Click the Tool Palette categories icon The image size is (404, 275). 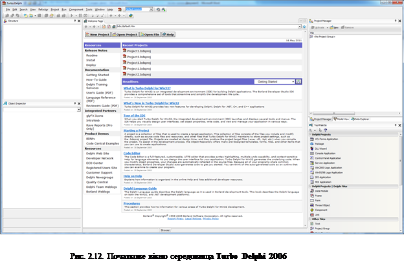[x=311, y=130]
